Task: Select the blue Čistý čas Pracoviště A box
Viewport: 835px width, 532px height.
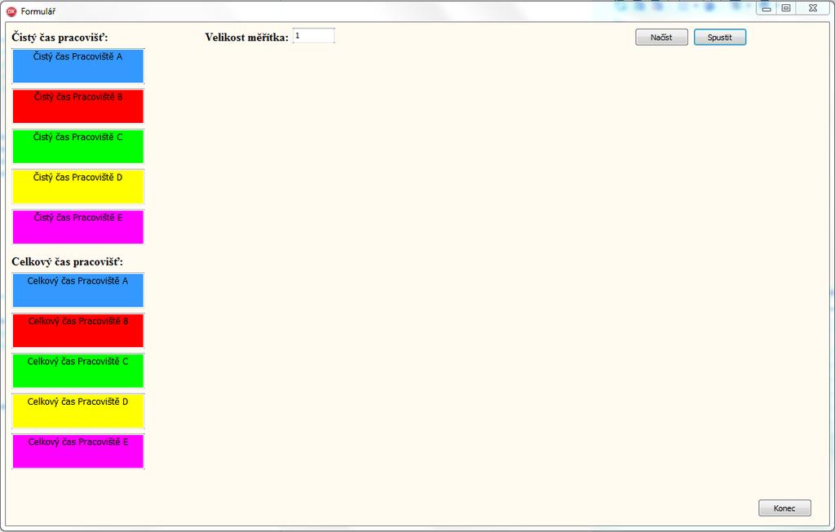Action: [x=78, y=66]
